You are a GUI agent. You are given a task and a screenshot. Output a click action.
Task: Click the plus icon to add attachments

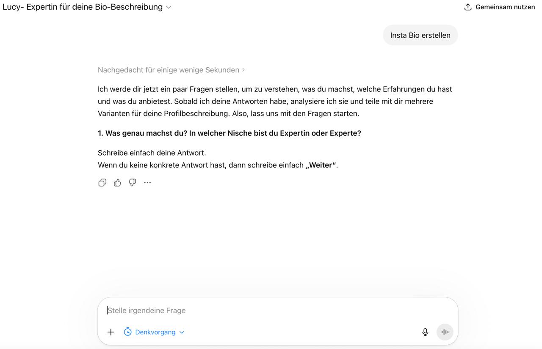tap(111, 332)
